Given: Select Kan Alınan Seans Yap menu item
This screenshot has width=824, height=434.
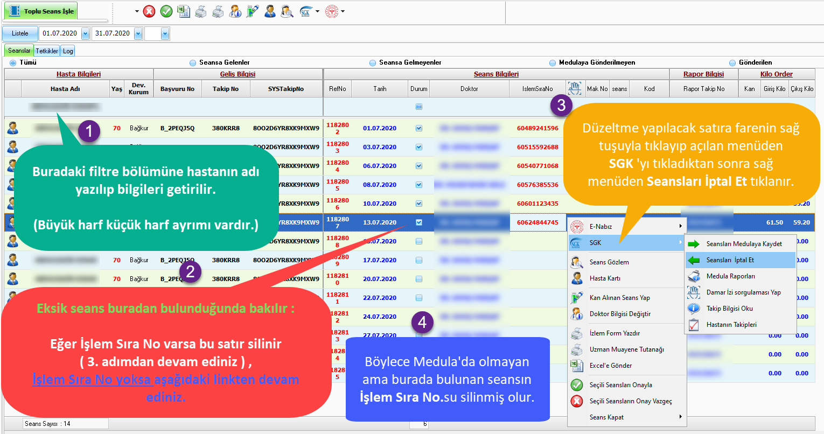Looking at the screenshot, I should 626,298.
